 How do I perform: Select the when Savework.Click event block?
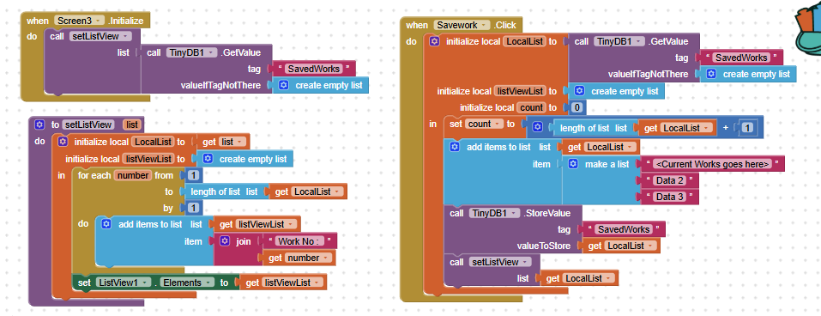click(x=417, y=25)
